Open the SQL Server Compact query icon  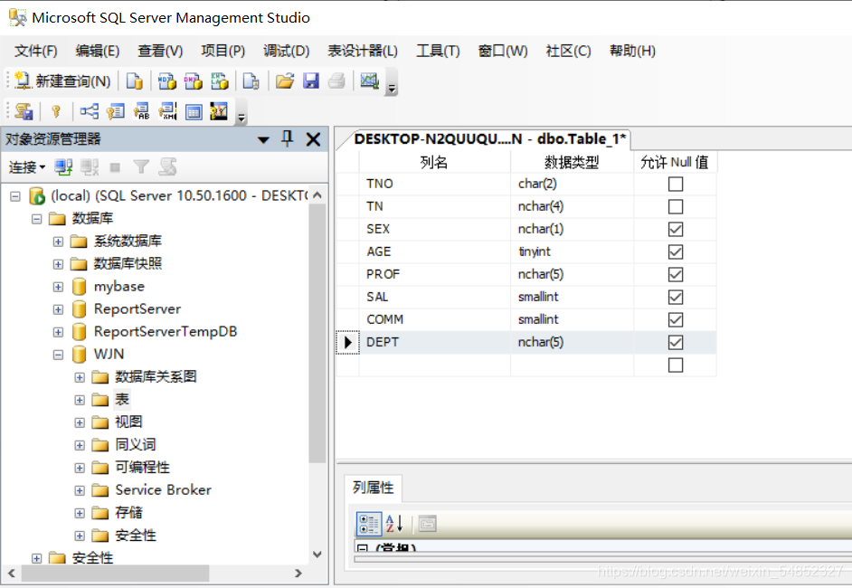[x=251, y=81]
